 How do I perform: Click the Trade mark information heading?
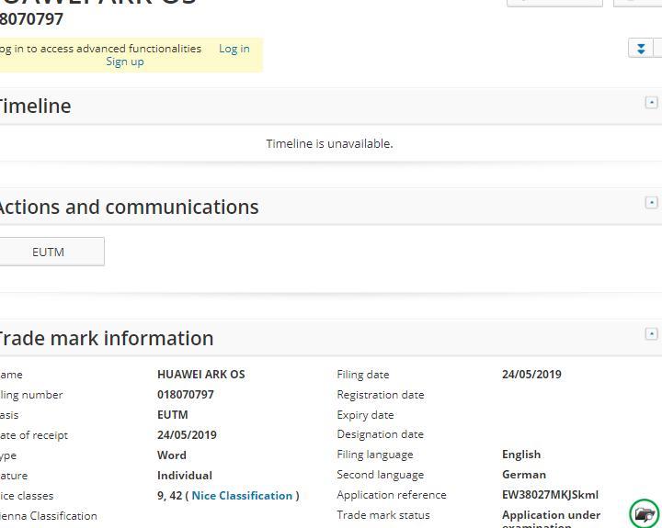(x=105, y=339)
